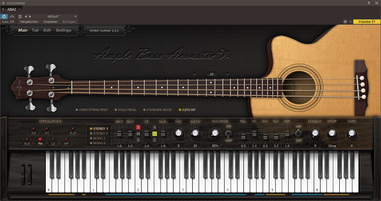Expand the default* preset dropdown

pos(75,17)
